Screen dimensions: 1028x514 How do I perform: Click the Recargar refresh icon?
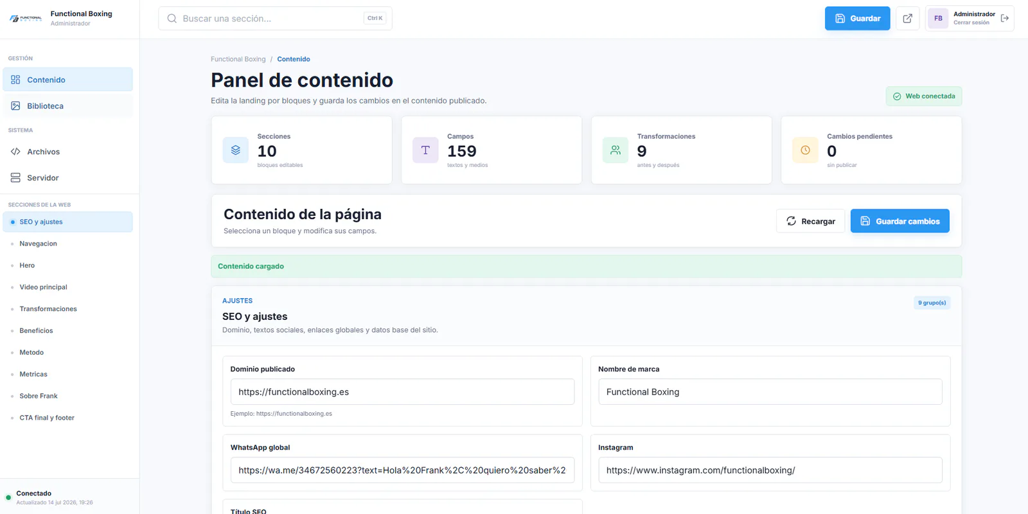791,221
